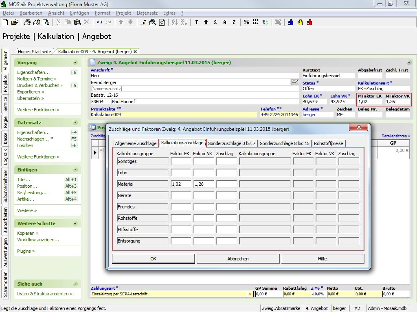
Task: Click the Undo arrow icon
Action: tap(99, 22)
